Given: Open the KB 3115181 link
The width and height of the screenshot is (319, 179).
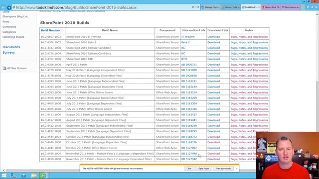Looking at the screenshot, I should (x=189, y=81).
